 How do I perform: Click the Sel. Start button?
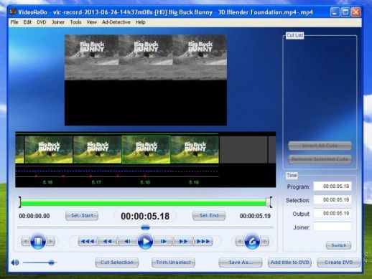pos(82,216)
